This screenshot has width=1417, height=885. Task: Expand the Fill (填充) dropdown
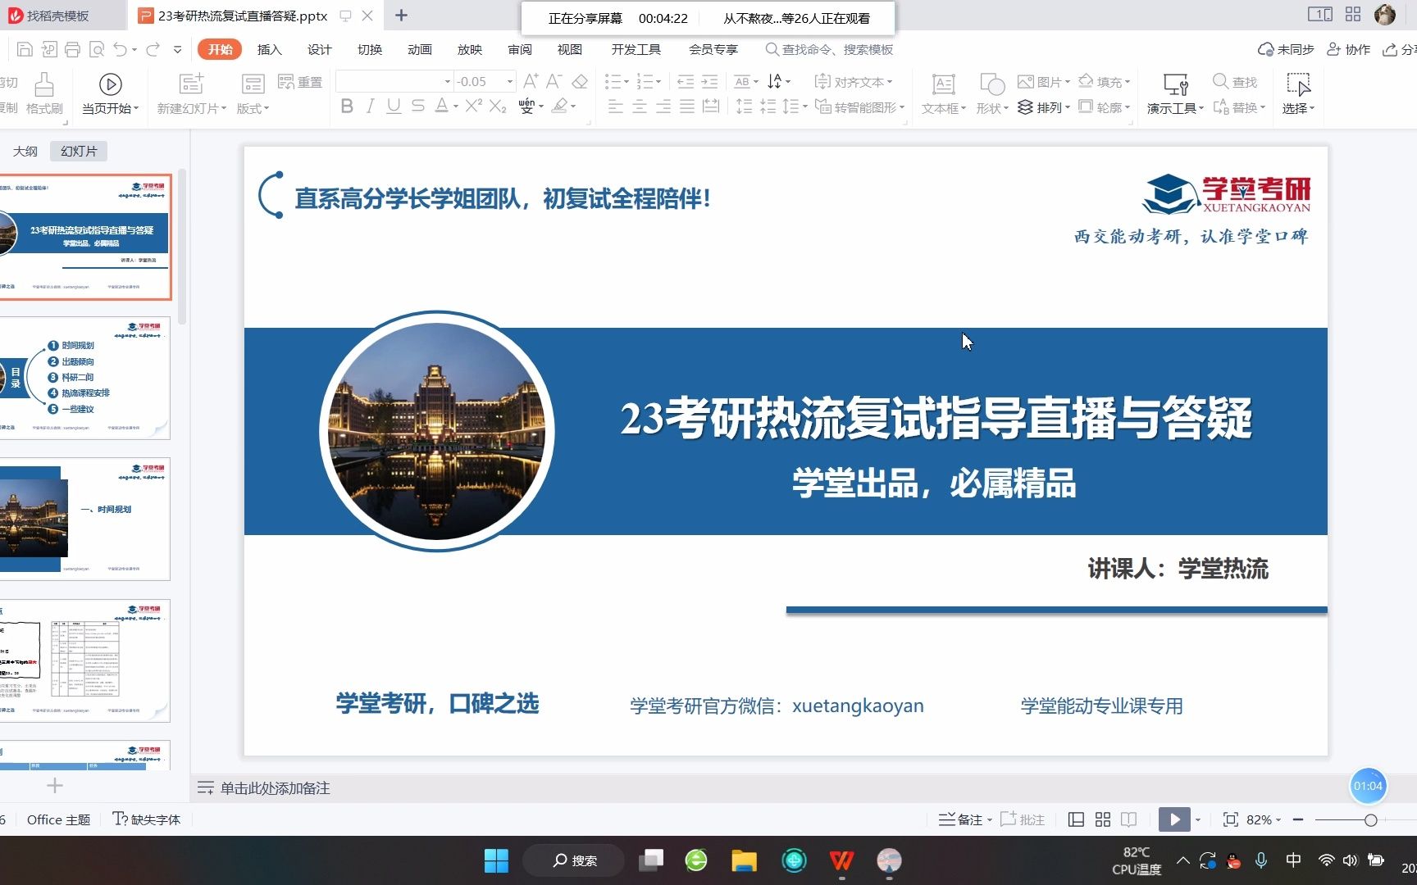coord(1128,82)
